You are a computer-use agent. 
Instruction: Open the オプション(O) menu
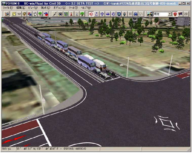pyautogui.click(x=60, y=8)
